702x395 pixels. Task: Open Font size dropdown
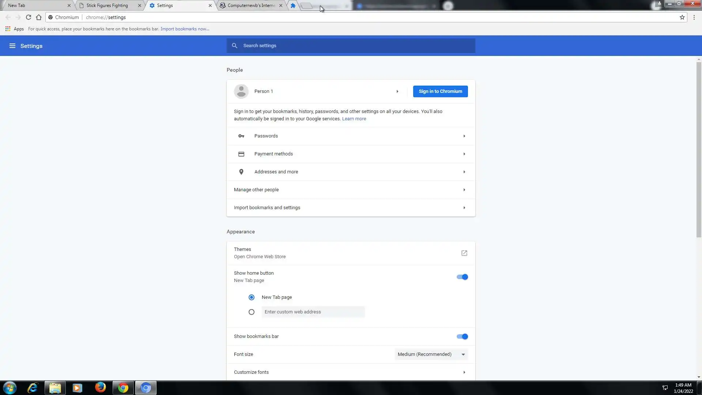pyautogui.click(x=431, y=354)
